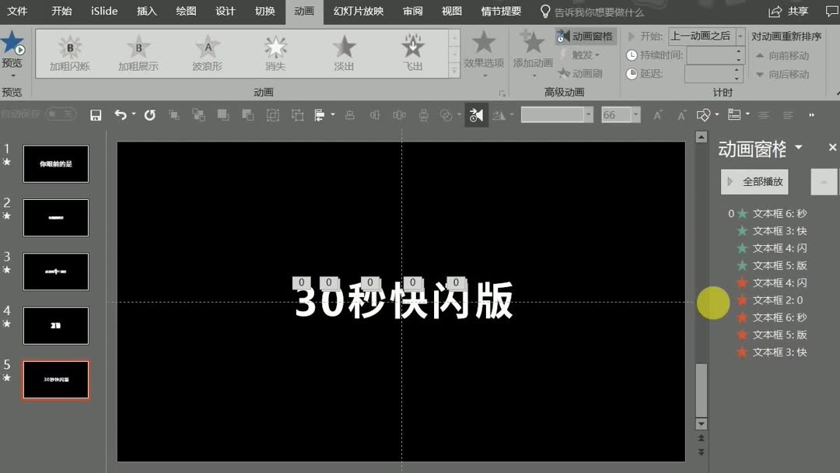Select slide 3 thumbnail in the slide panel
Image resolution: width=840 pixels, height=473 pixels.
point(54,272)
